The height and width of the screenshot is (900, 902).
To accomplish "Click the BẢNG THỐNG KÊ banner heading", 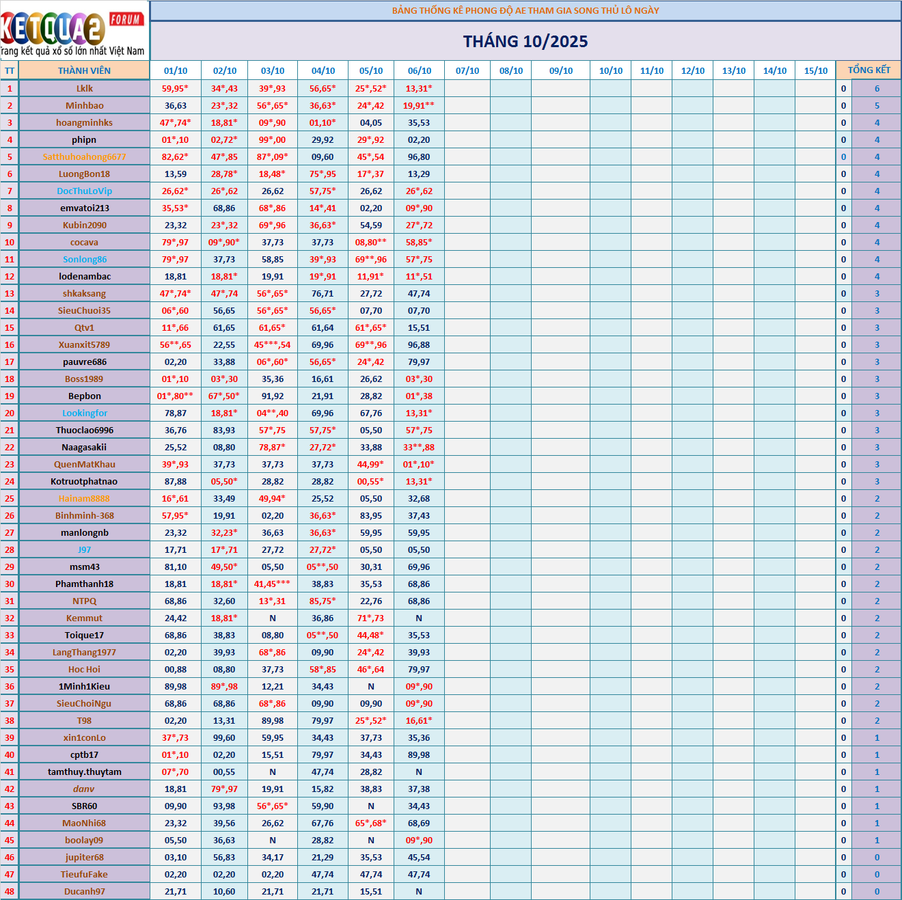I will point(525,10).
